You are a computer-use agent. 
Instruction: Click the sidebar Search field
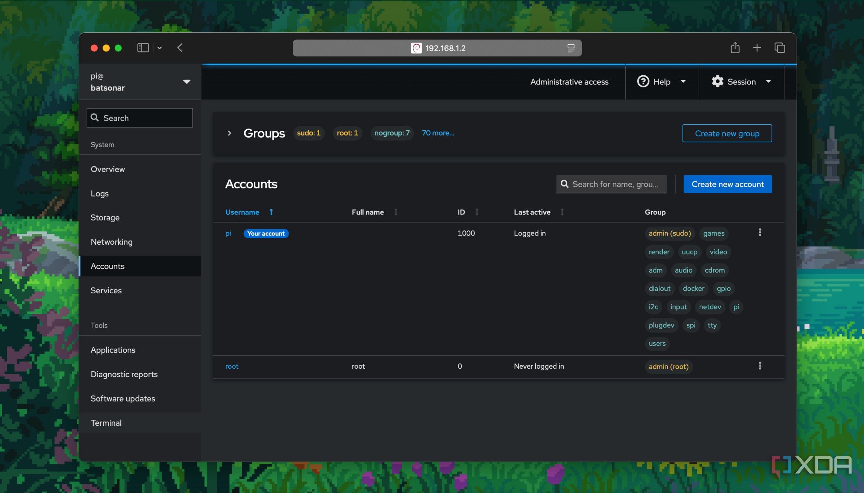point(140,118)
